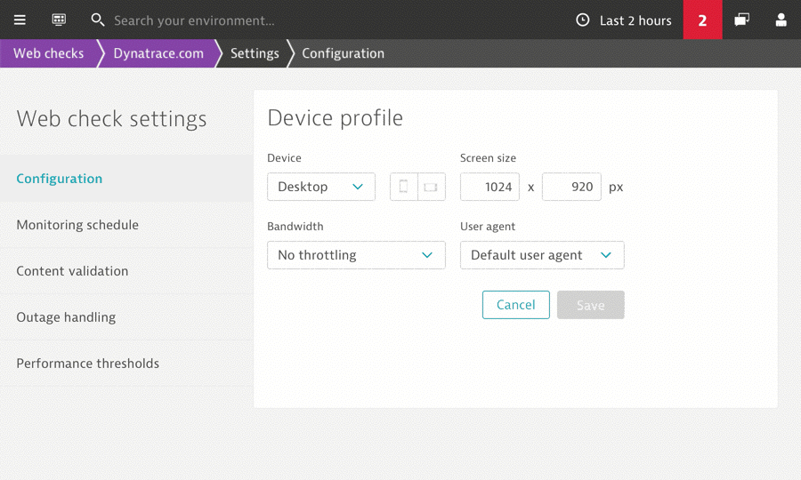Select portrait orientation toggle
The height and width of the screenshot is (480, 801).
(x=404, y=187)
